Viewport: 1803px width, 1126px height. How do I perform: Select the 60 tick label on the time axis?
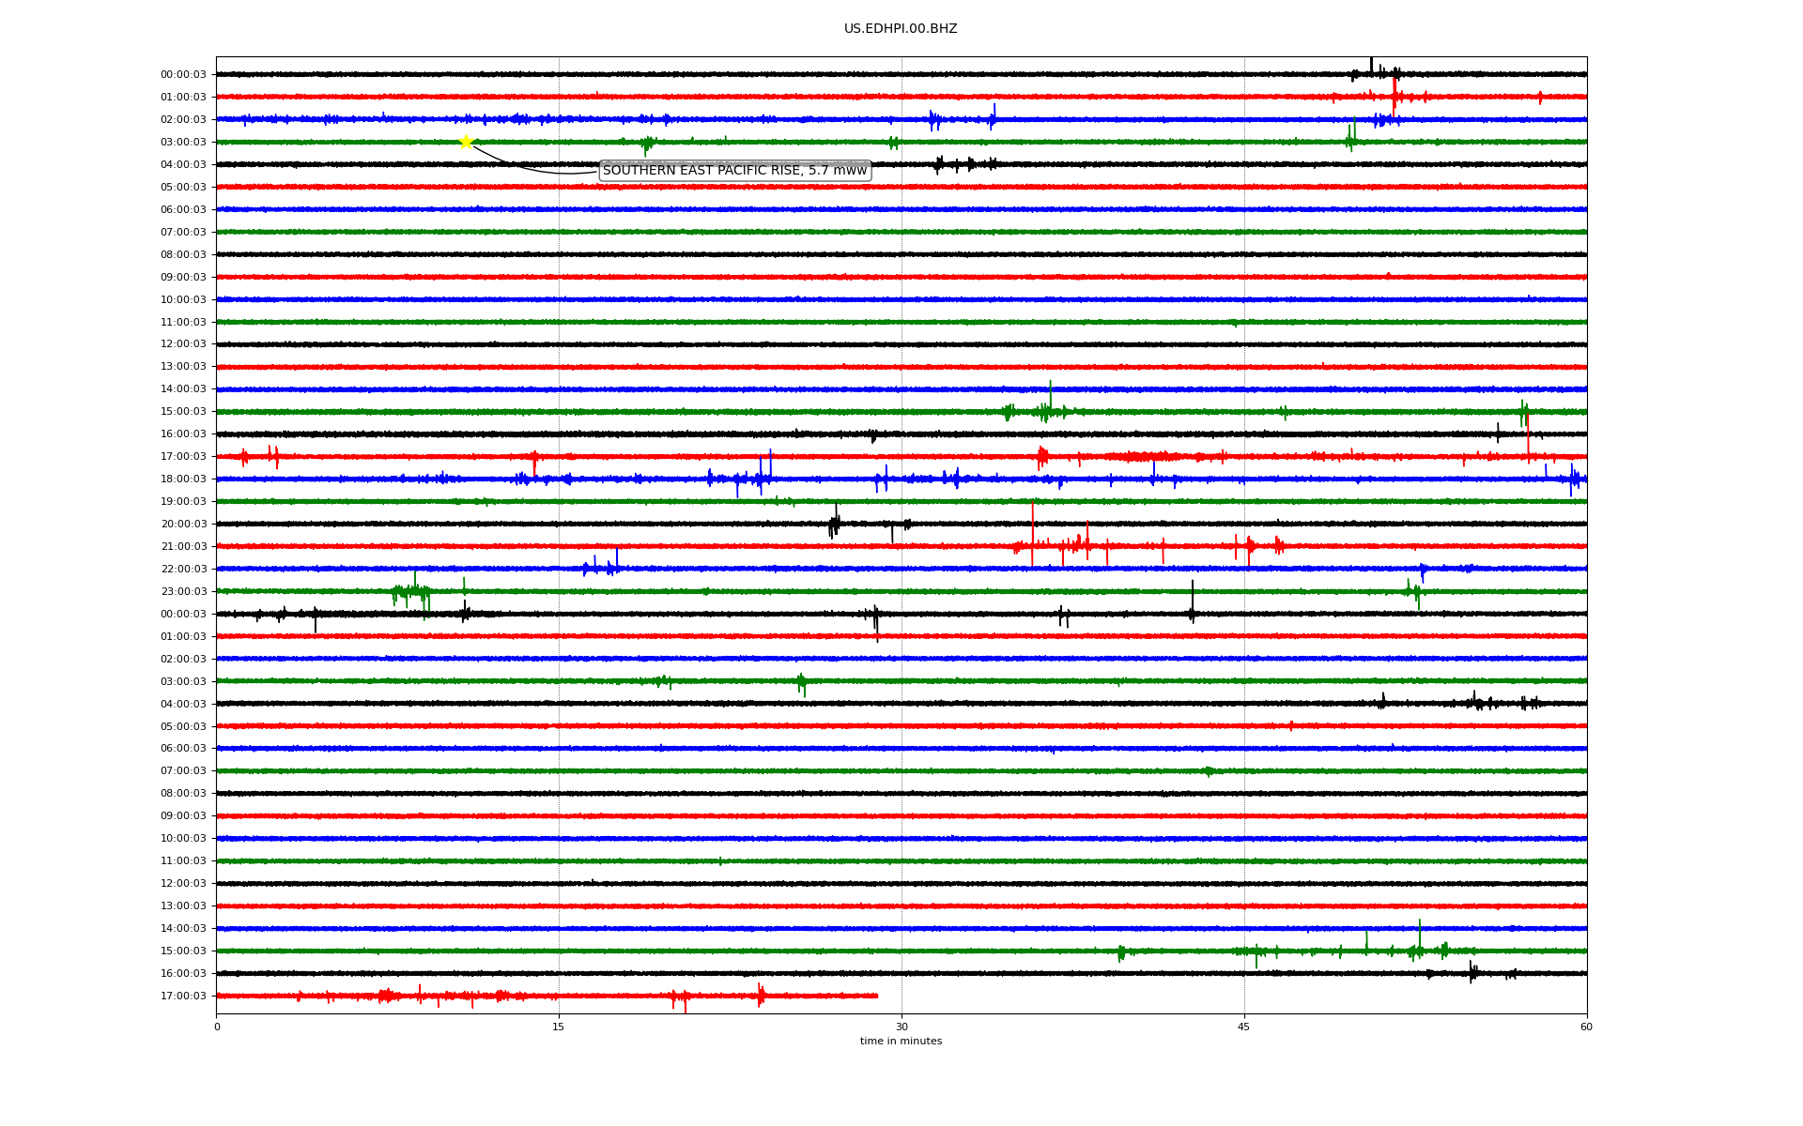(x=1586, y=1027)
